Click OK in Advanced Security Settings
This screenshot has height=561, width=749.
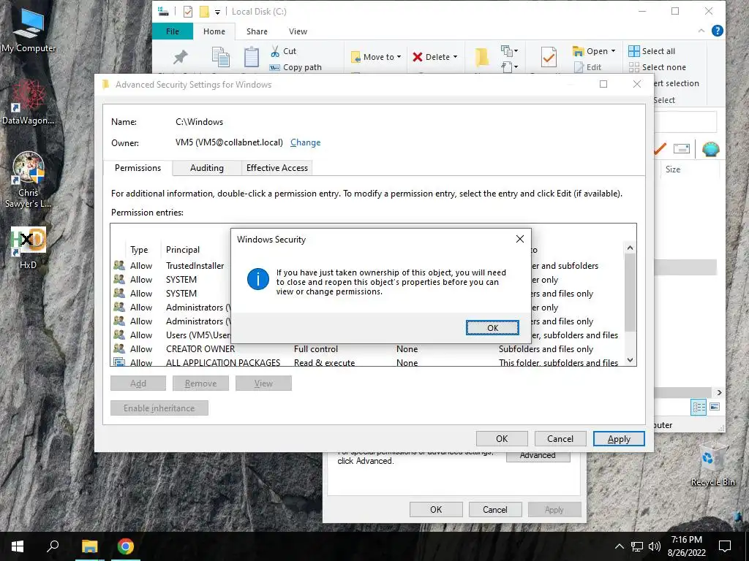click(x=502, y=439)
